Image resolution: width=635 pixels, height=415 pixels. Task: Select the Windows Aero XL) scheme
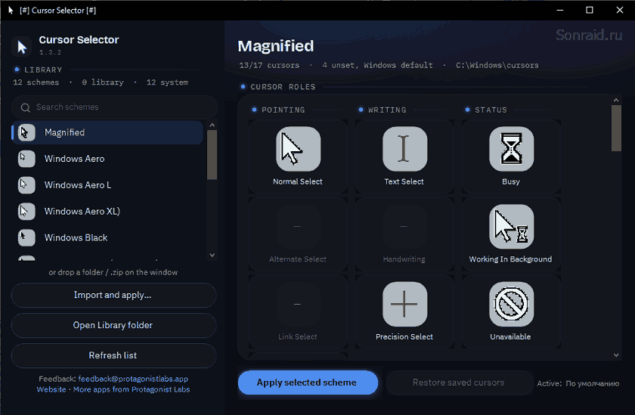coord(107,212)
